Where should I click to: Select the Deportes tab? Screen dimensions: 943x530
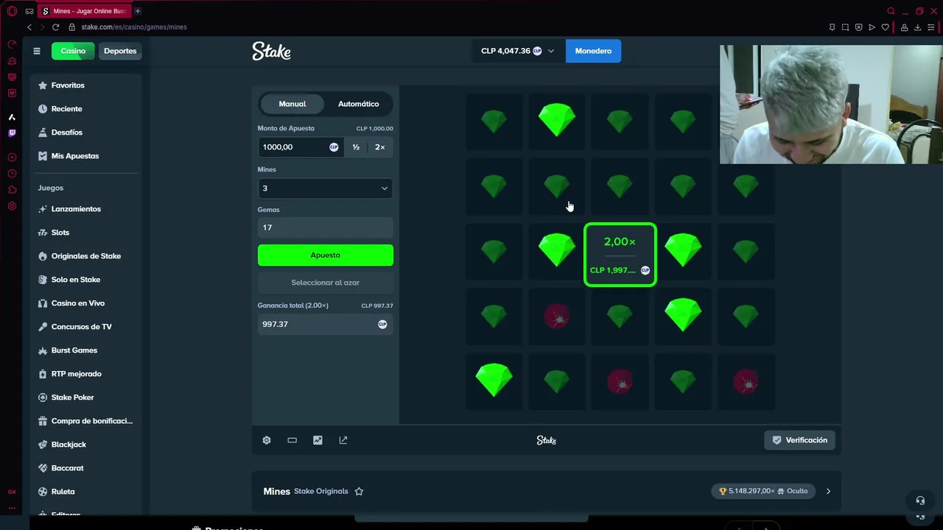(x=120, y=51)
